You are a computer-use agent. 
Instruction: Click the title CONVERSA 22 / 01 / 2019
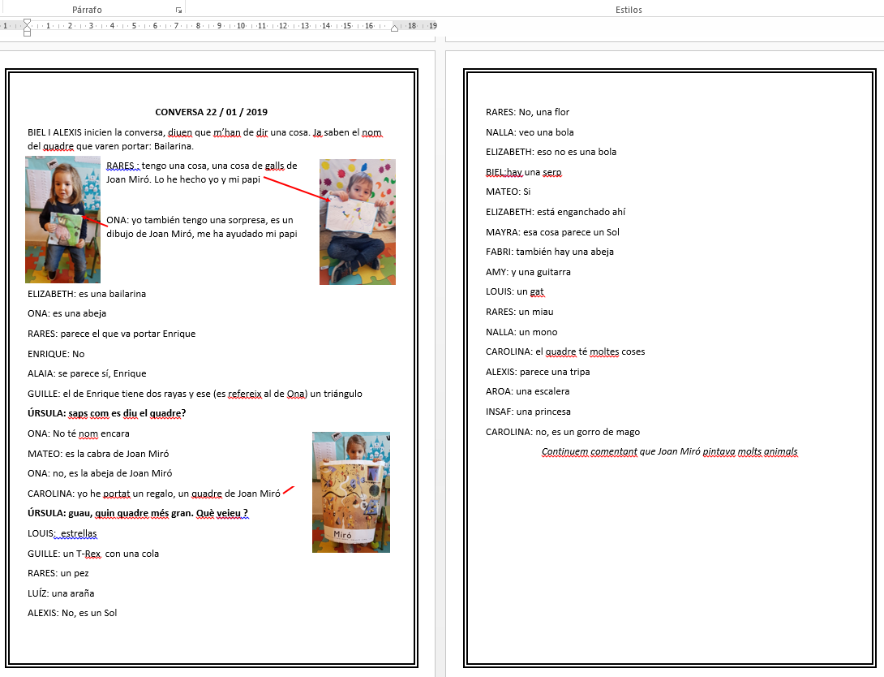pos(212,112)
